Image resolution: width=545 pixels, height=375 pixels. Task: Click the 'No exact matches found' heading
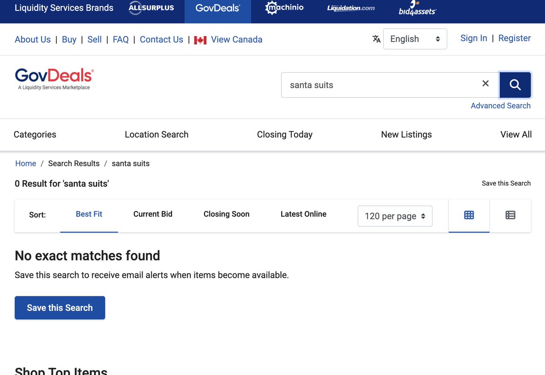pos(87,255)
